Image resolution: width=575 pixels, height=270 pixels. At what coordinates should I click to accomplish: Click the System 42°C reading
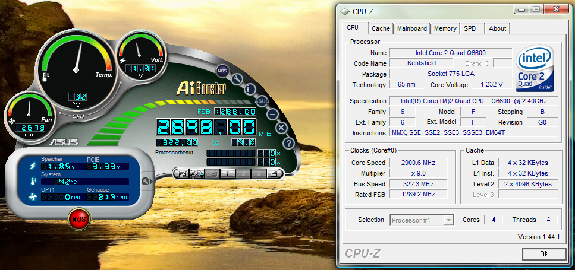(84, 182)
